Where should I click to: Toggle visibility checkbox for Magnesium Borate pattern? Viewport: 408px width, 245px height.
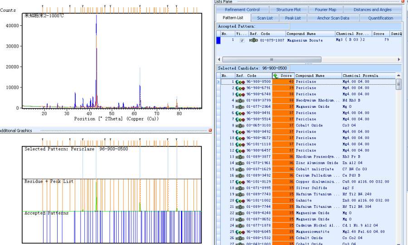[242, 40]
